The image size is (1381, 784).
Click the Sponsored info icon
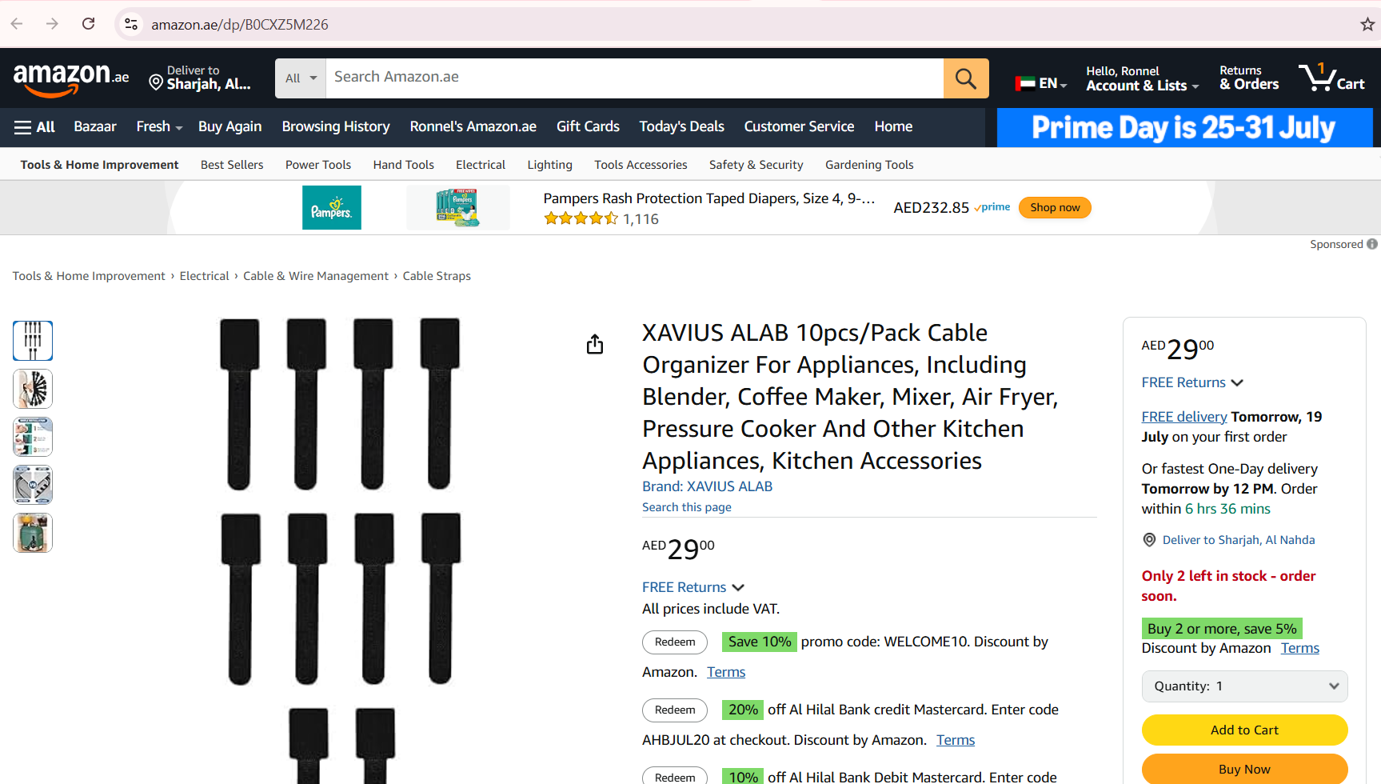click(1372, 244)
